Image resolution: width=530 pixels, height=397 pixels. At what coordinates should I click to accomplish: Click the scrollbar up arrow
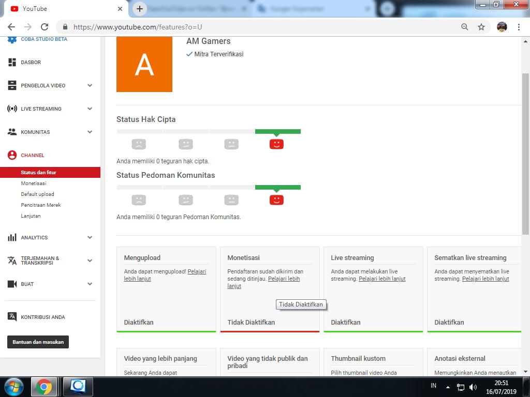525,41
